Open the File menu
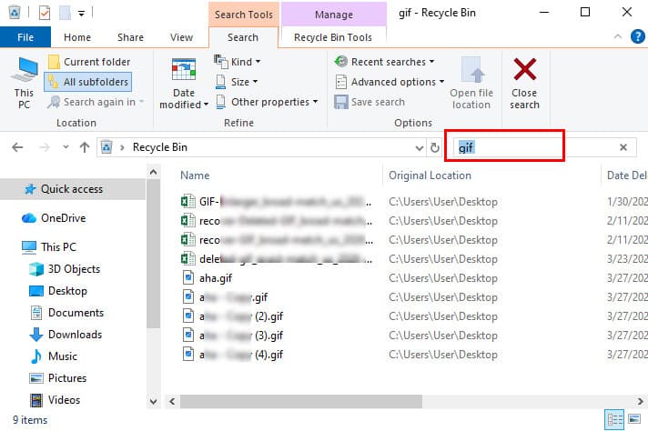Image resolution: width=648 pixels, height=431 pixels. click(x=25, y=37)
